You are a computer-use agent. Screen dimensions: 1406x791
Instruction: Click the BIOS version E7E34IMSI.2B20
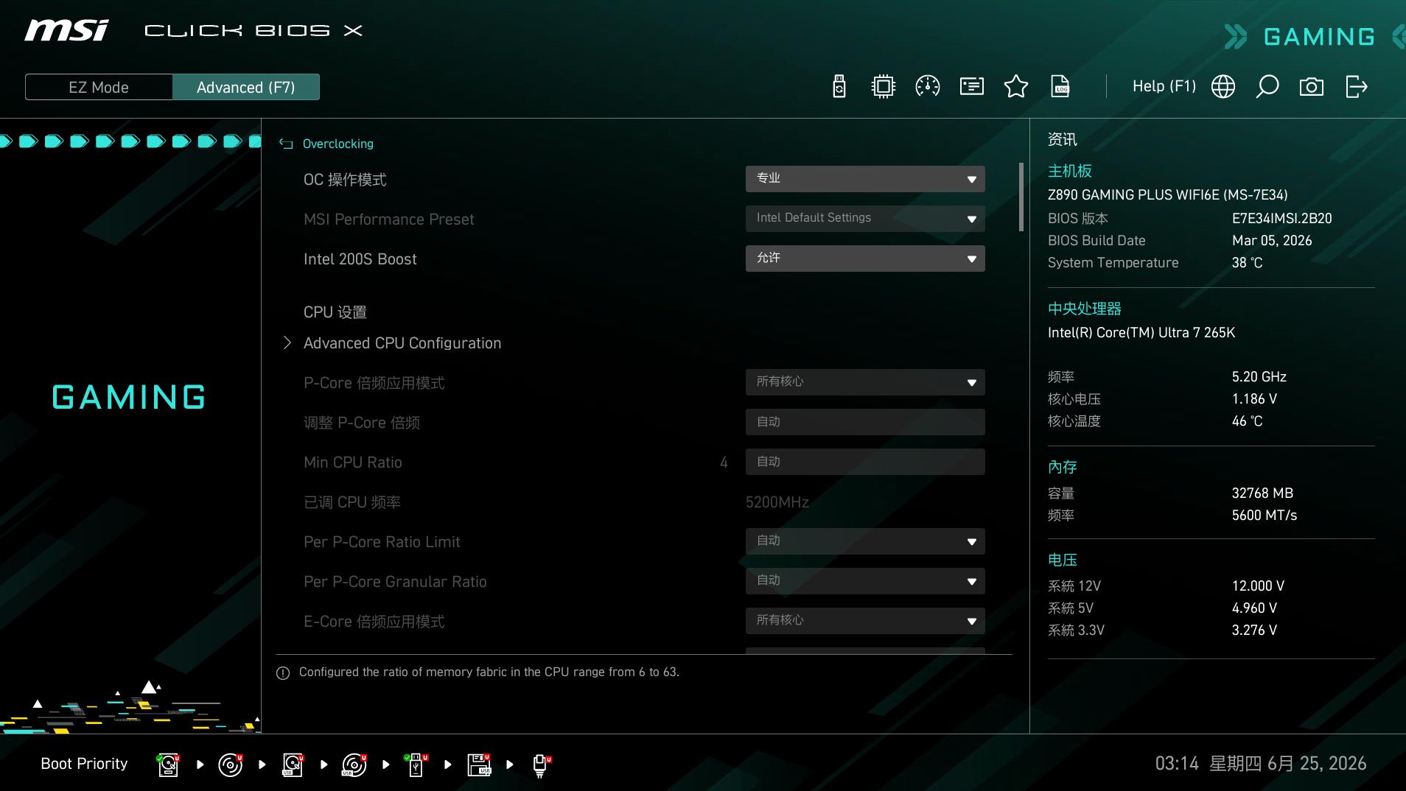(x=1282, y=219)
